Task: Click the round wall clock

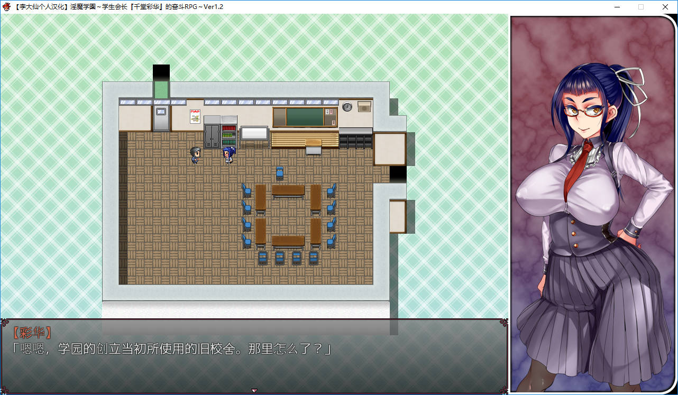Action: pos(347,107)
